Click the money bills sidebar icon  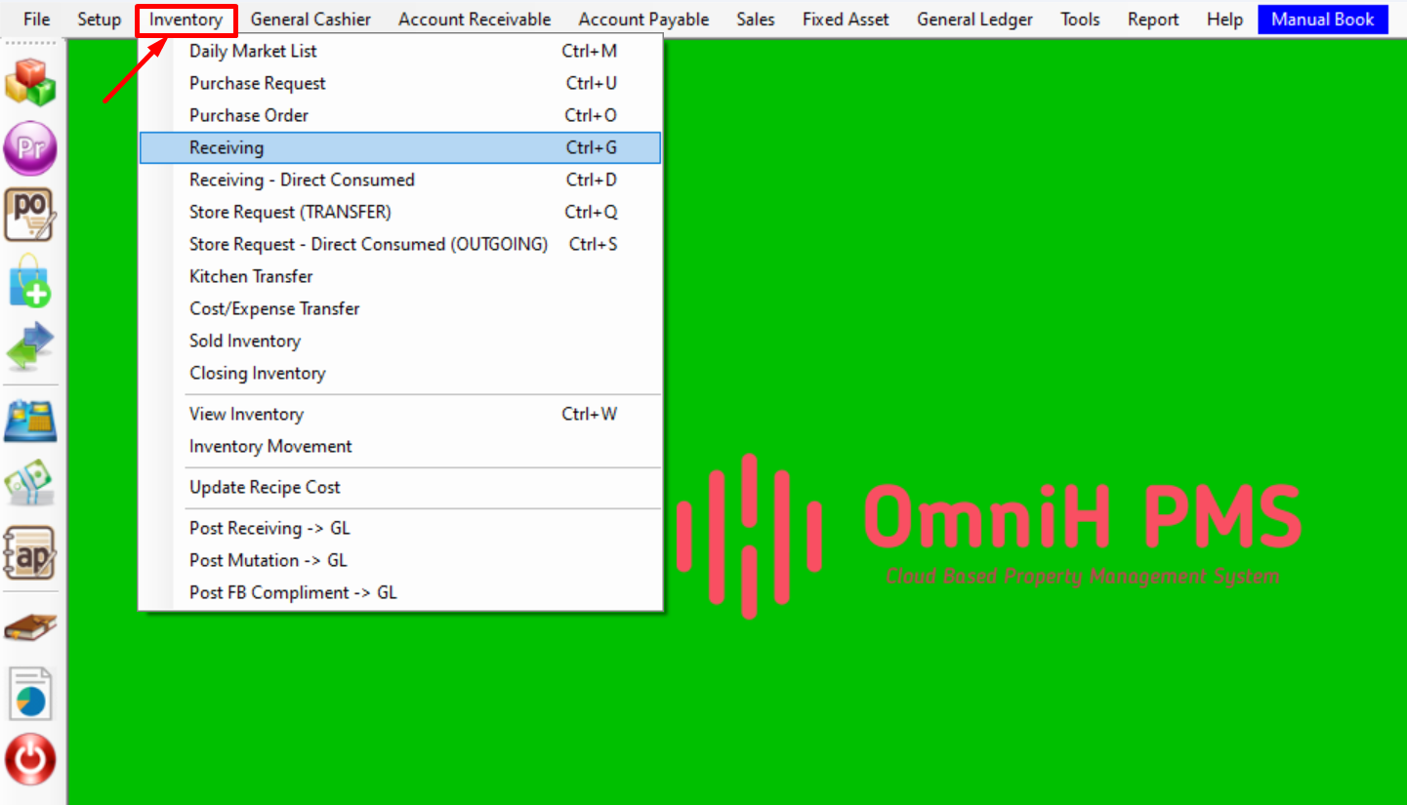pos(30,484)
